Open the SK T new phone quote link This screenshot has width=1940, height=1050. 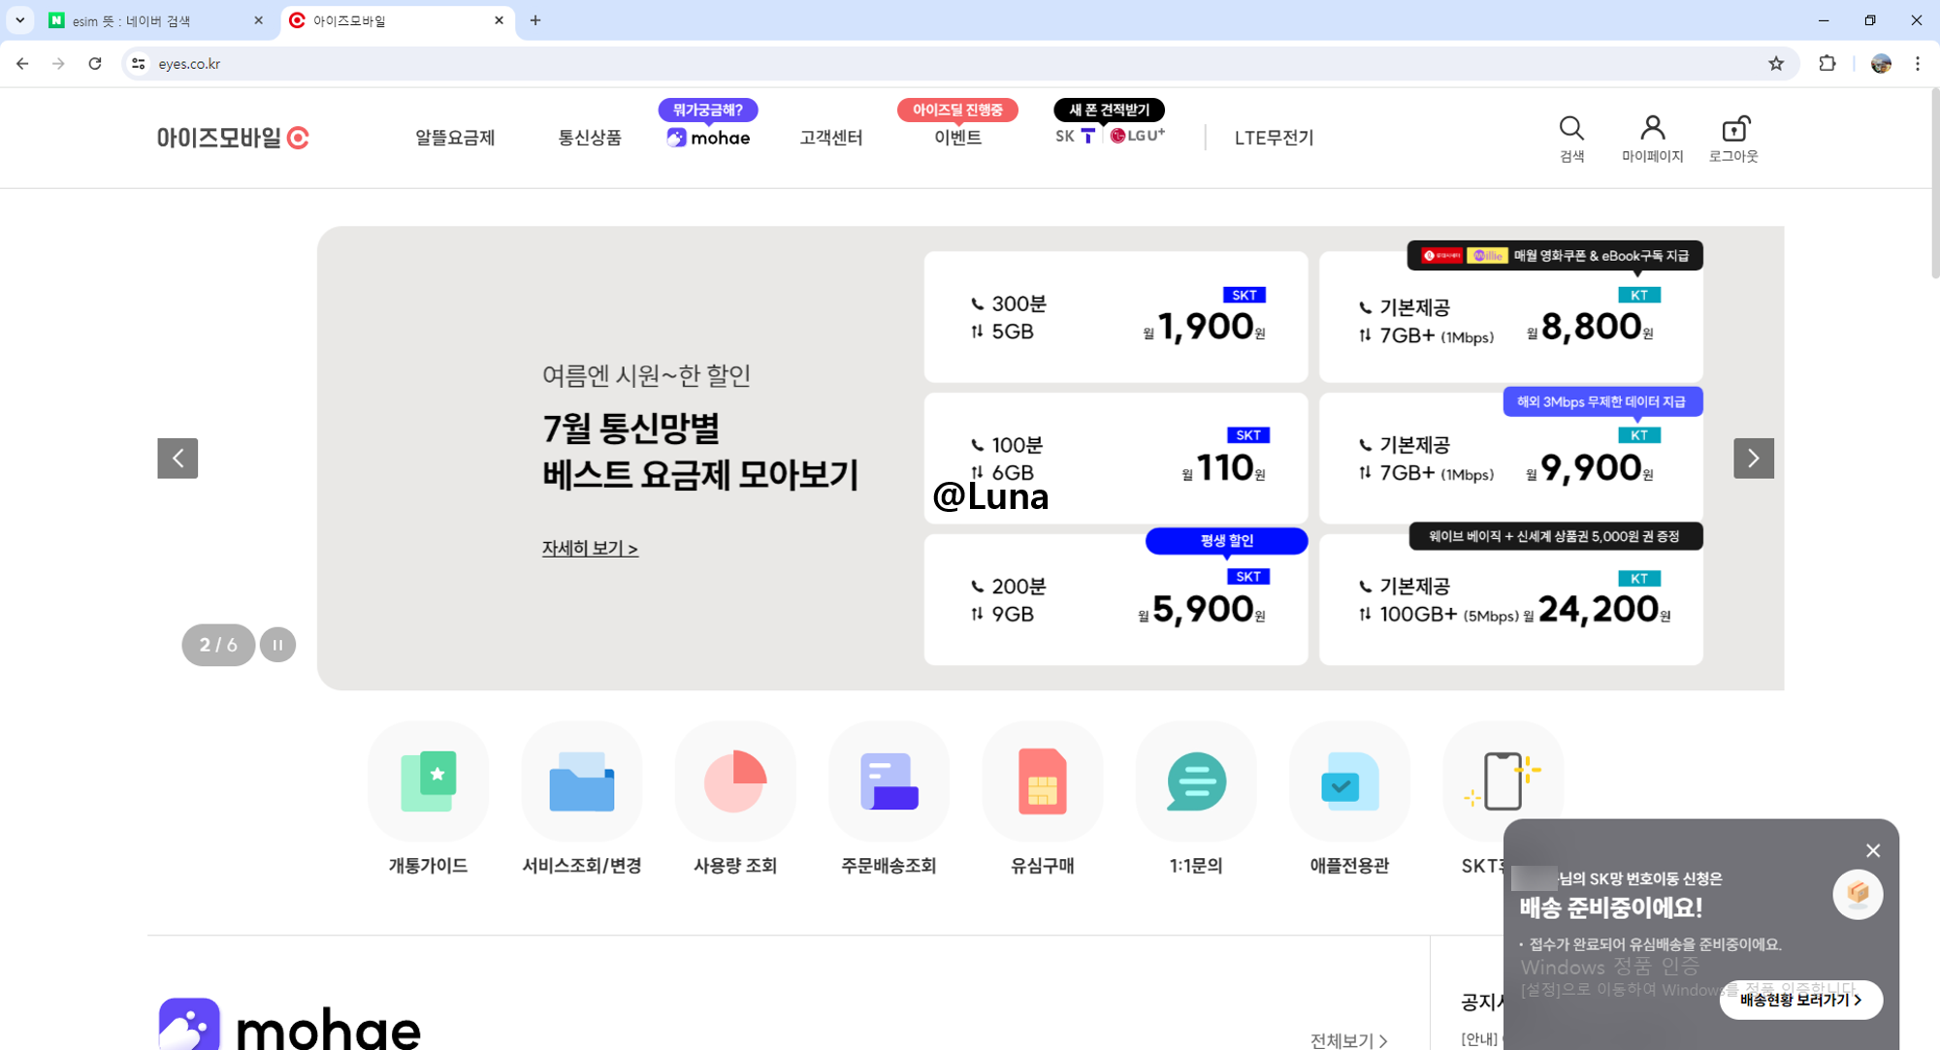(x=1076, y=136)
